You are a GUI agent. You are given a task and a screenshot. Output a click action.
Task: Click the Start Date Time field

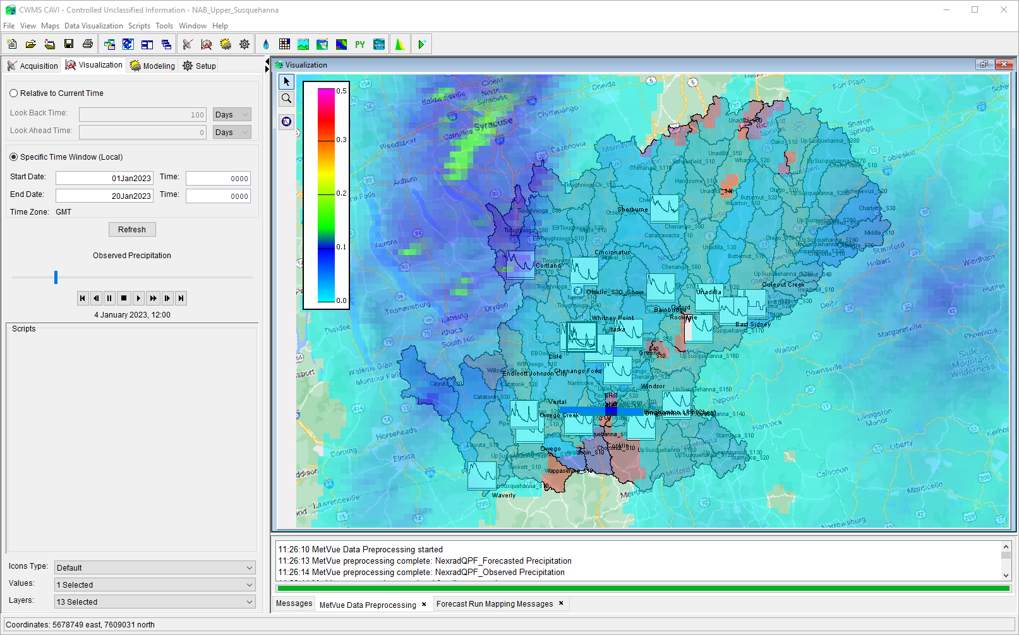218,179
